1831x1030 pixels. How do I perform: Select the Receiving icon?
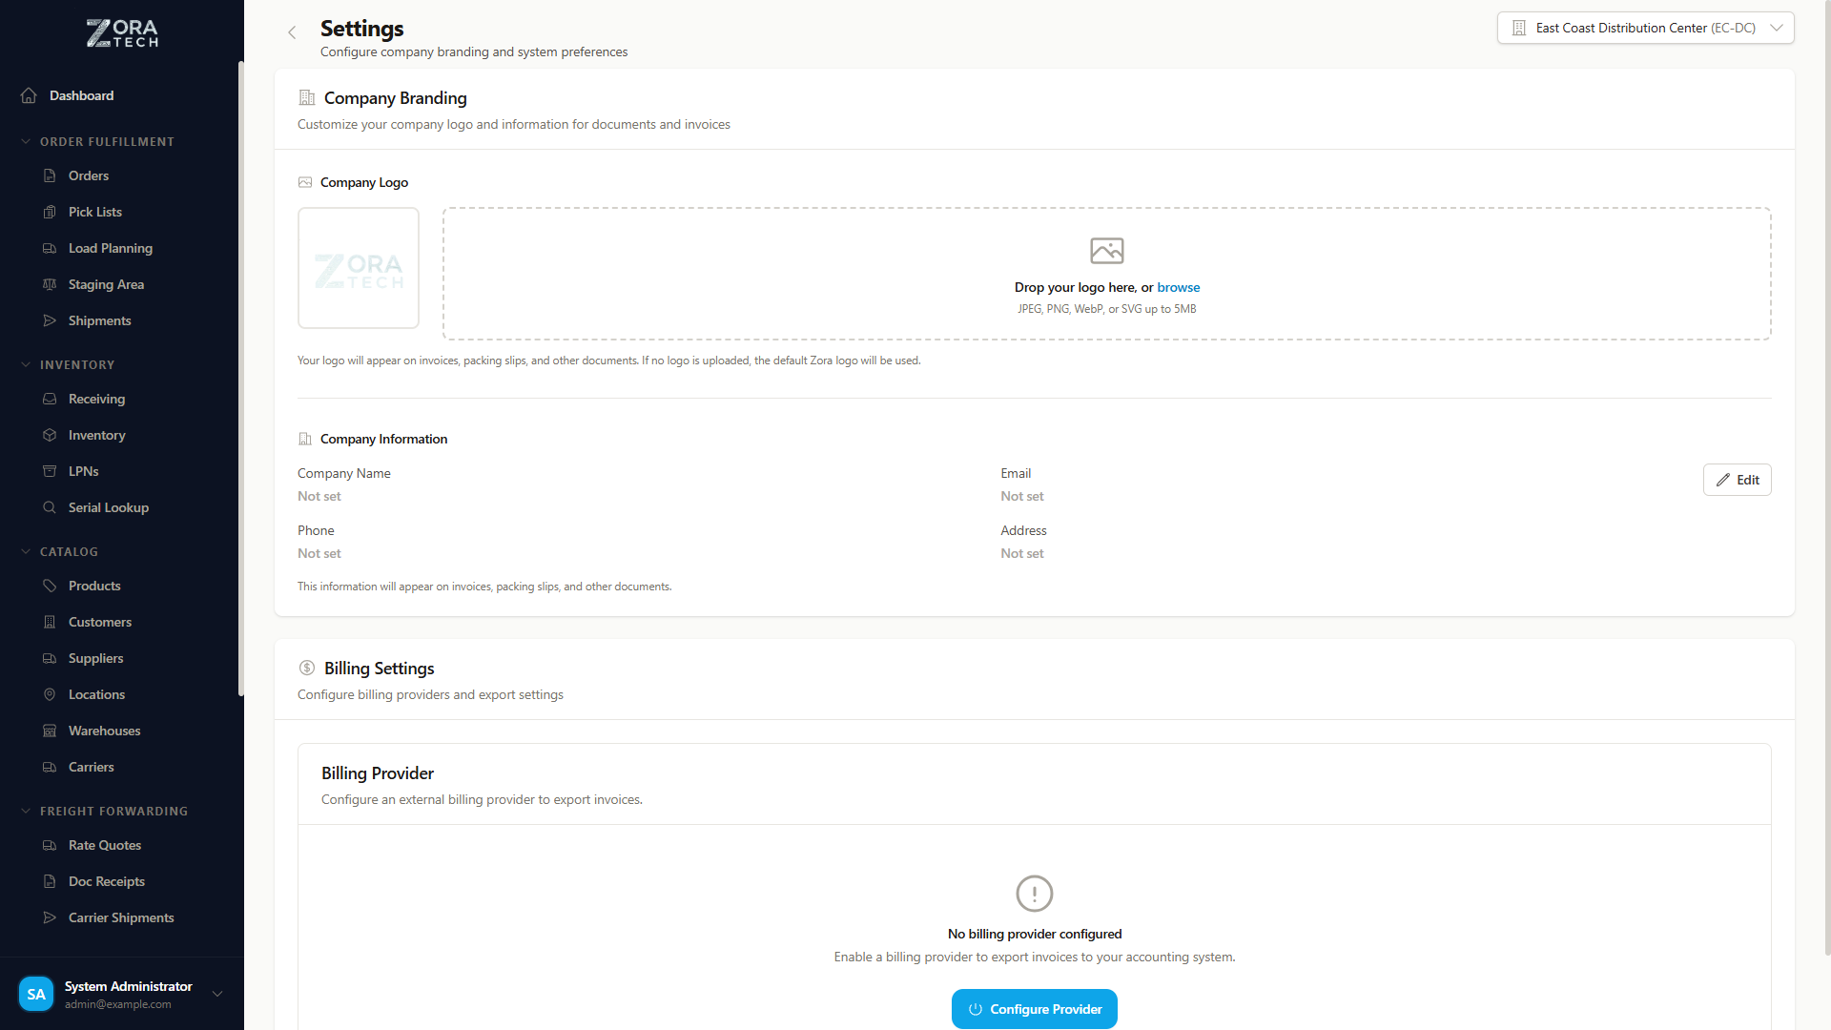pos(50,399)
